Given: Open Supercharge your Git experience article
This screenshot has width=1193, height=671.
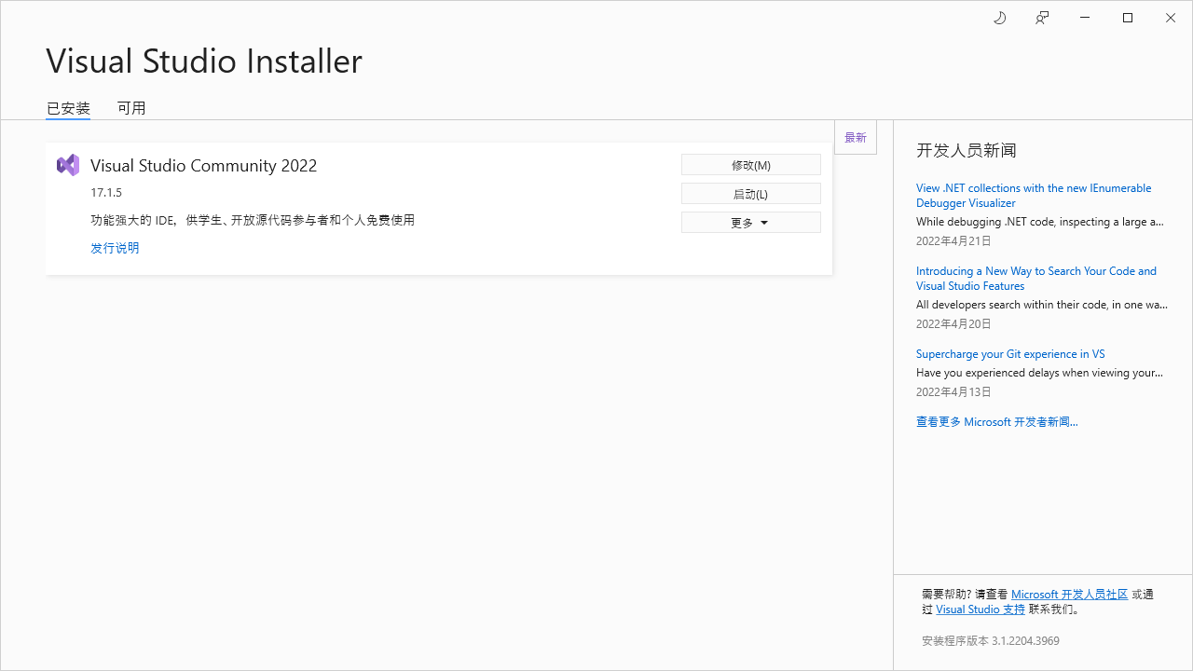Looking at the screenshot, I should [x=1010, y=354].
